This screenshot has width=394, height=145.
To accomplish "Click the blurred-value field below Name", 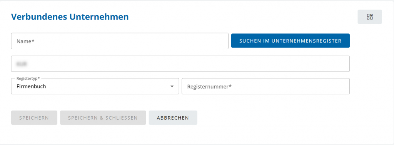I will point(180,64).
